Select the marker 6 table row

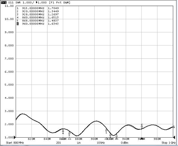coord(38,24)
